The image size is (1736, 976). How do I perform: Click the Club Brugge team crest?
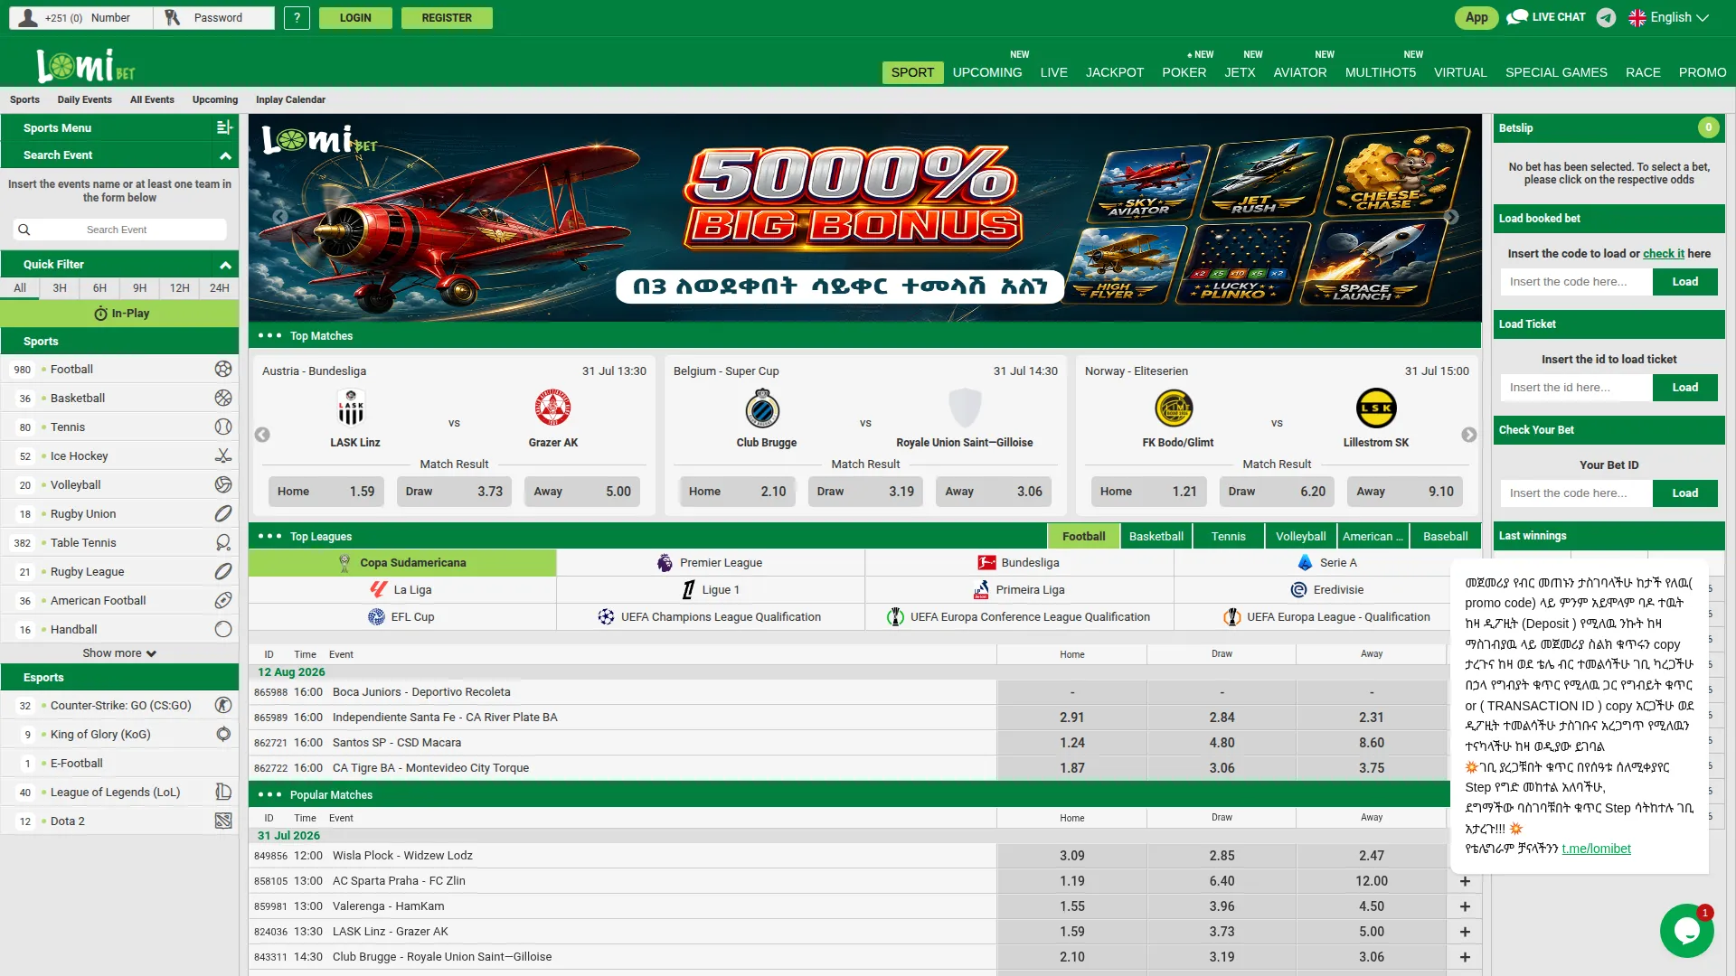(762, 408)
